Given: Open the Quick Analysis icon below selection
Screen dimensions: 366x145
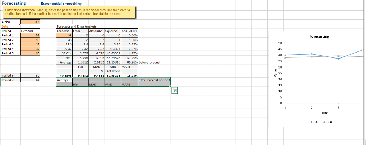Looking at the screenshot, I should [174, 90].
